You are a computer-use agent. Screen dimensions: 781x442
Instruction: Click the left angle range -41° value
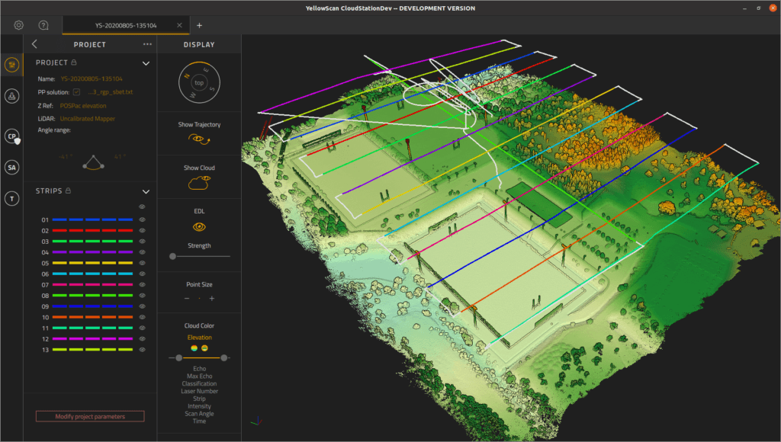point(66,156)
